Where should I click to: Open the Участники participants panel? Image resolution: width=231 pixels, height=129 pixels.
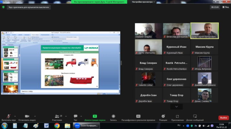(57, 118)
